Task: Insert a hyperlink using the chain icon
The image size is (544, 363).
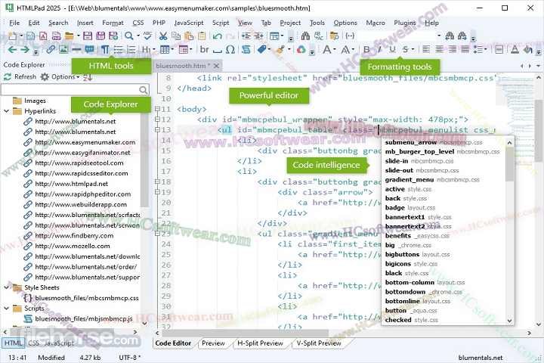Action: point(51,49)
